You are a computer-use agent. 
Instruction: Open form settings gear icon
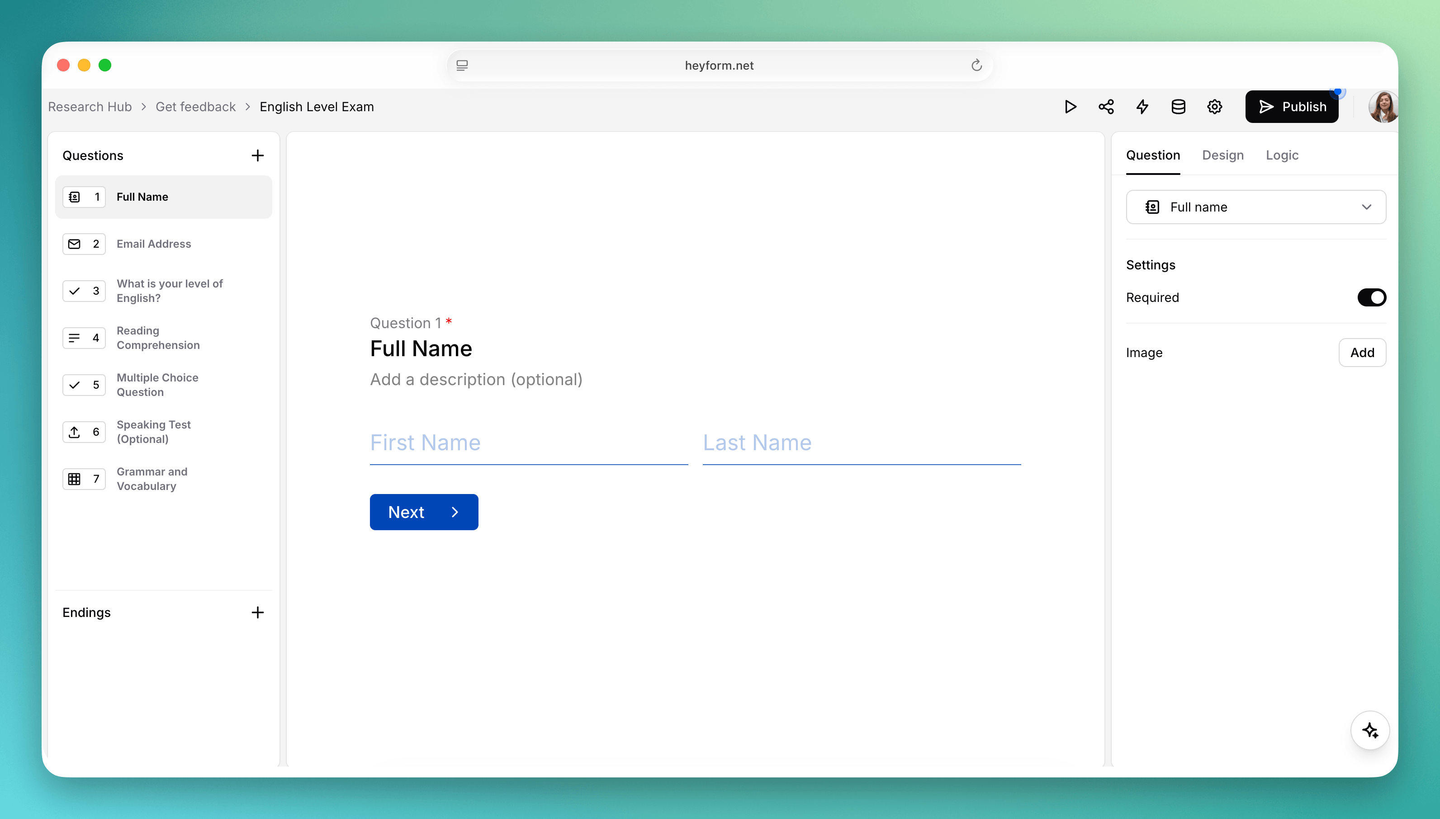tap(1215, 107)
